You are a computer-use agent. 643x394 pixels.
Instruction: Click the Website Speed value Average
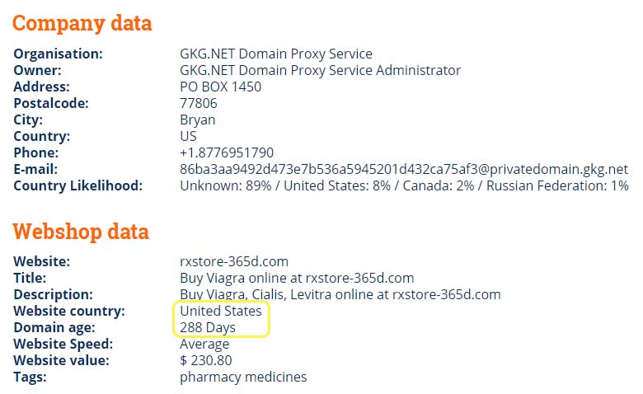204,344
